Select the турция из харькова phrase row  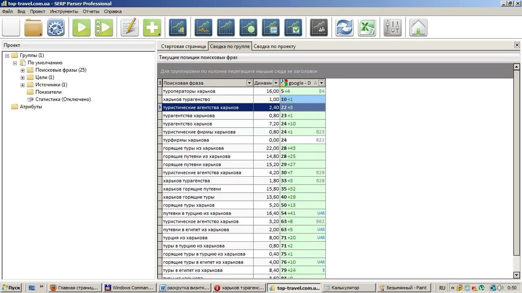pyautogui.click(x=241, y=238)
